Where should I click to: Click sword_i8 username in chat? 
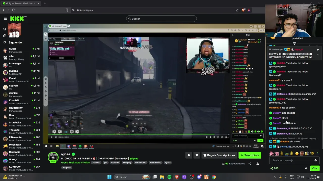(285, 147)
